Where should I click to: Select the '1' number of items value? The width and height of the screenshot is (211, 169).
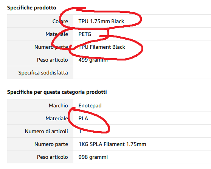tap(80, 131)
